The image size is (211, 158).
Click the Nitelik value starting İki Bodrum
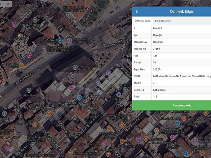(182, 76)
